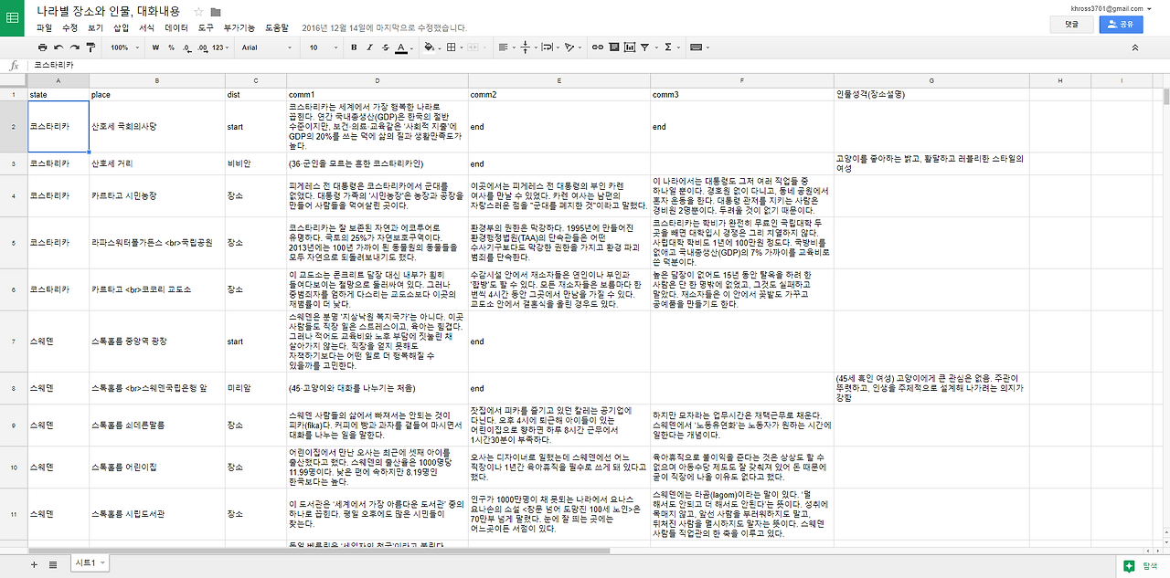The height and width of the screenshot is (578, 1170).
Task: Open the 123 number format dropdown
Action: pyautogui.click(x=219, y=47)
